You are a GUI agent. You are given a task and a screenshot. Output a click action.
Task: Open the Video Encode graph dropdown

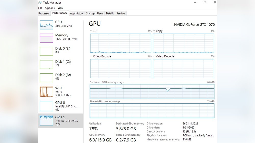tap(91, 56)
